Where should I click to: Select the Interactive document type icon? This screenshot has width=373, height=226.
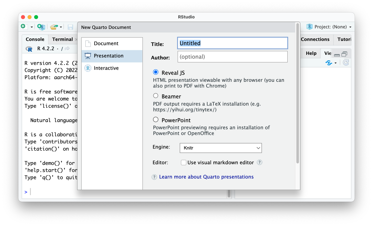click(88, 68)
